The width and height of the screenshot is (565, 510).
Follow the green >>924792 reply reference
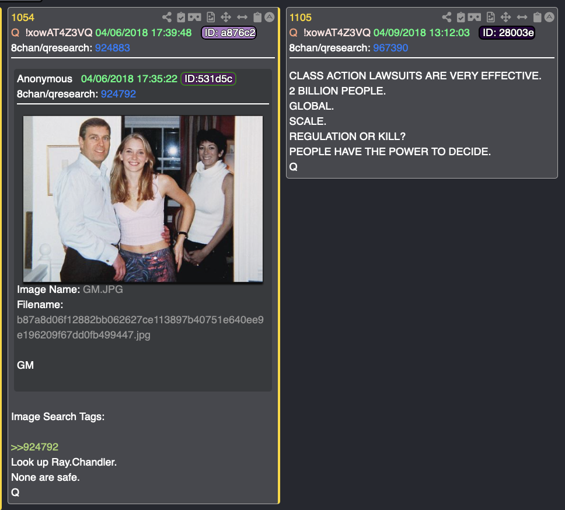pyautogui.click(x=34, y=447)
